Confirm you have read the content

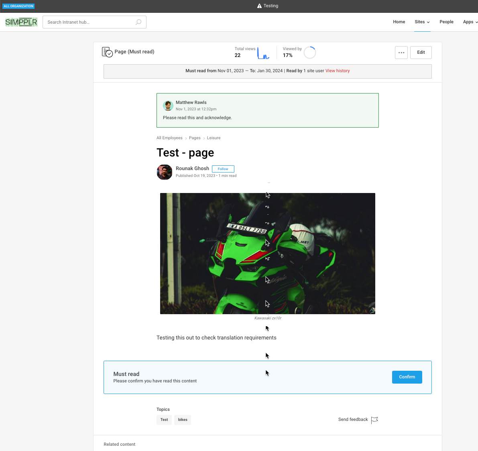407,377
